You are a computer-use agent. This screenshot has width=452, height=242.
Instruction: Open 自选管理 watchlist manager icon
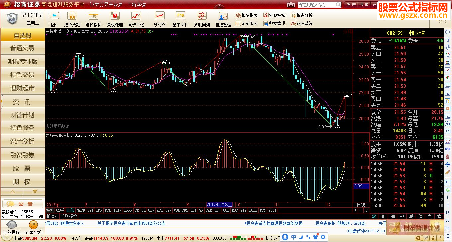click(x=223, y=16)
